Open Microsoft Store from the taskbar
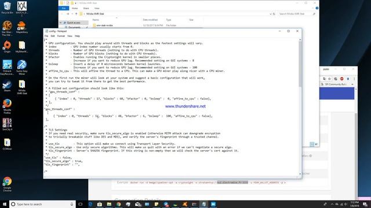The height and width of the screenshot is (208, 371). 100,204
